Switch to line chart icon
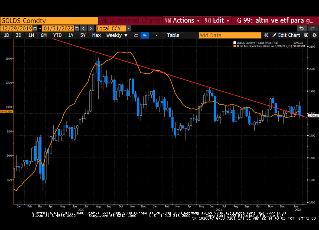Viewport: 319px width, 230px height. pyautogui.click(x=136, y=35)
